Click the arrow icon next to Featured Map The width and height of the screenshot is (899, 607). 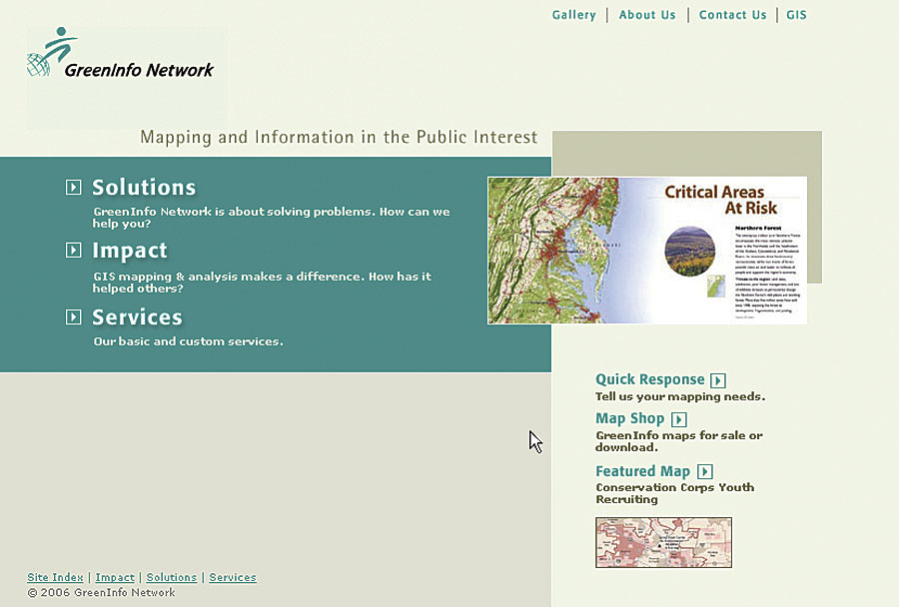[x=705, y=472]
